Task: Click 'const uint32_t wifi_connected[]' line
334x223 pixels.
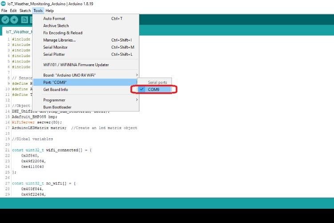Action: click(52, 150)
